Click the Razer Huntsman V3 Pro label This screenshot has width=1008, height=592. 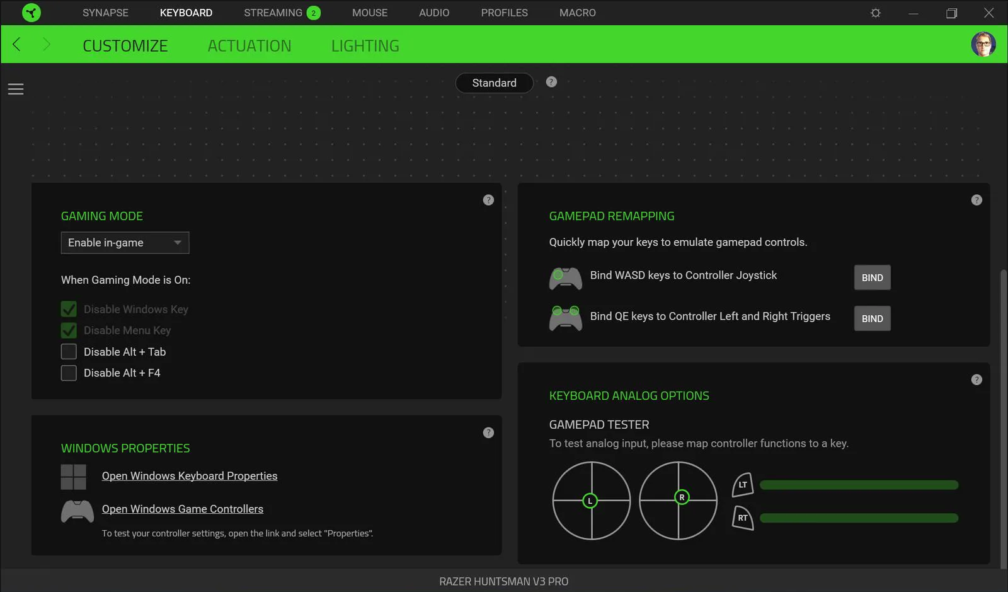click(x=504, y=581)
